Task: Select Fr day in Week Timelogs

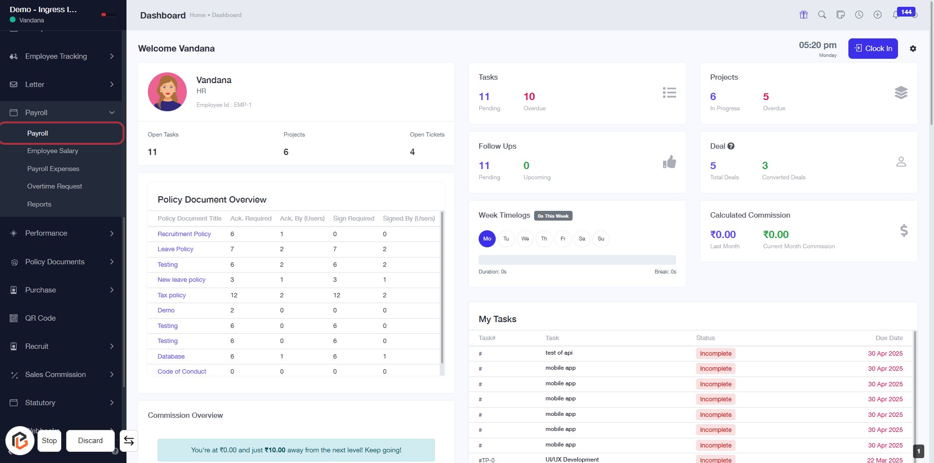Action: 563,239
